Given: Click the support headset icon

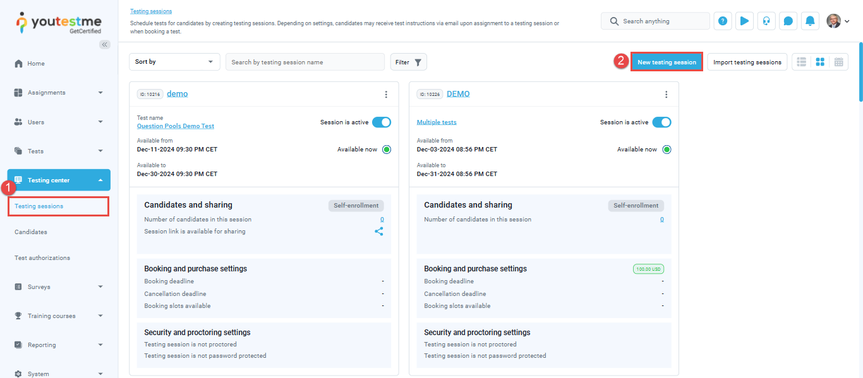Looking at the screenshot, I should [766, 21].
